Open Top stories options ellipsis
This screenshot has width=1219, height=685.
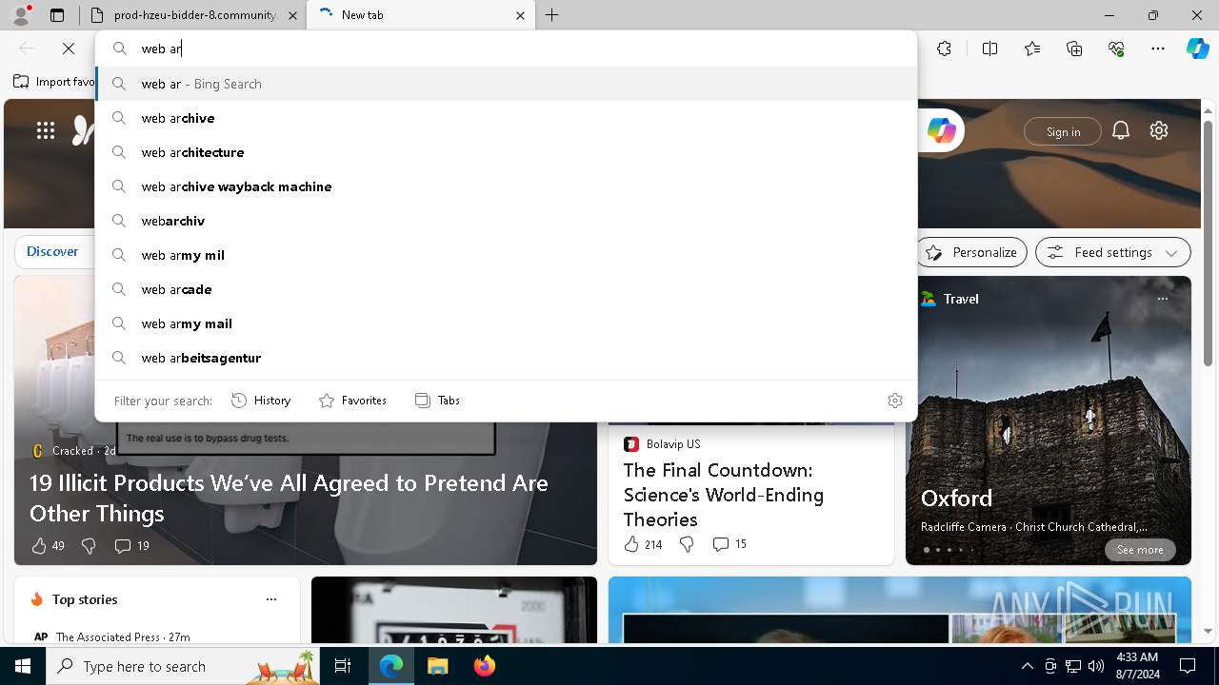[x=271, y=599]
